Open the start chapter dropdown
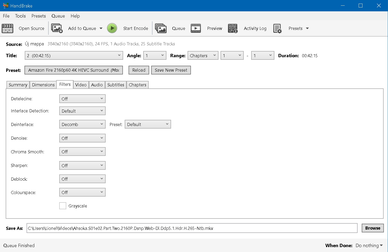Image resolution: width=388 pixels, height=252 pixels. pyautogui.click(x=232, y=55)
